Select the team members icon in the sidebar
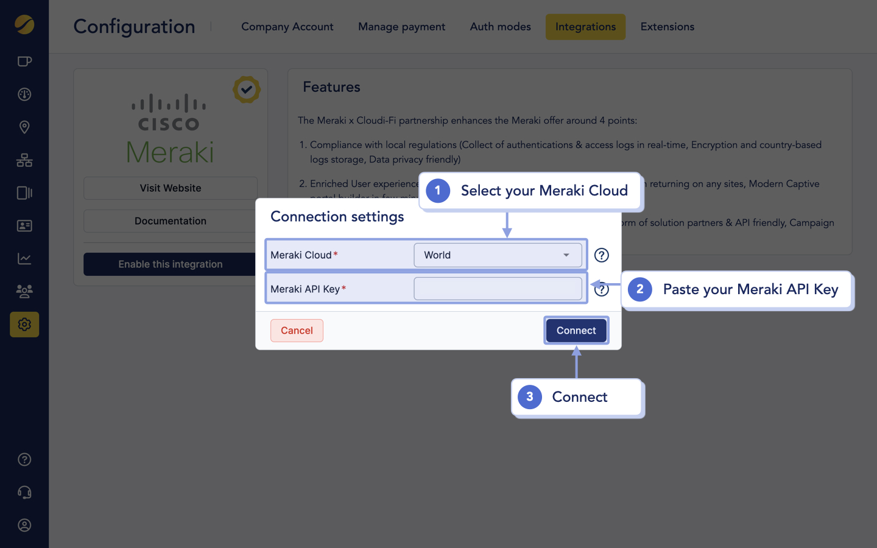Screen dimensions: 877x548 pos(24,291)
